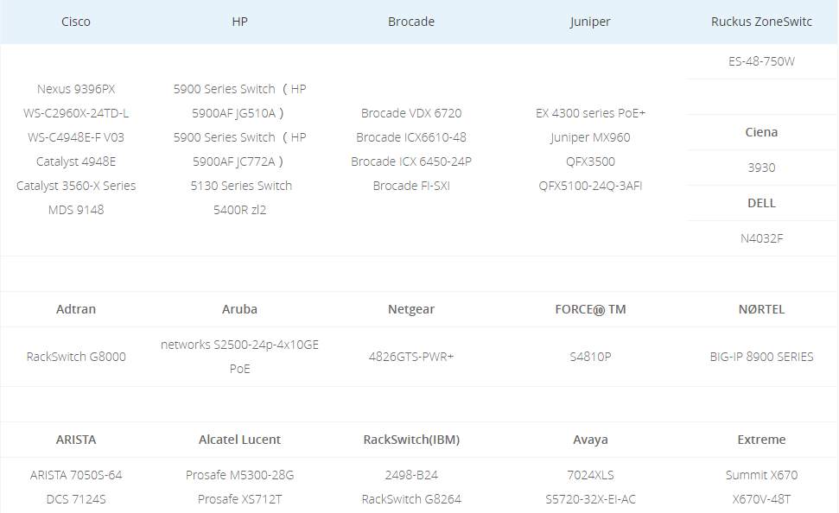
Task: Select the ES-48-750W model
Action: pyautogui.click(x=761, y=61)
